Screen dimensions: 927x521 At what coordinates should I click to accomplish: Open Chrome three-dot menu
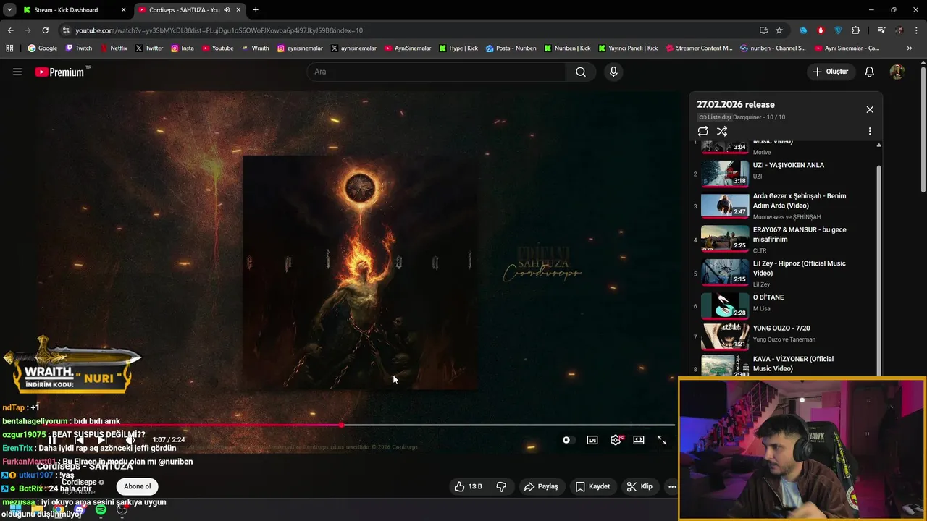(916, 30)
